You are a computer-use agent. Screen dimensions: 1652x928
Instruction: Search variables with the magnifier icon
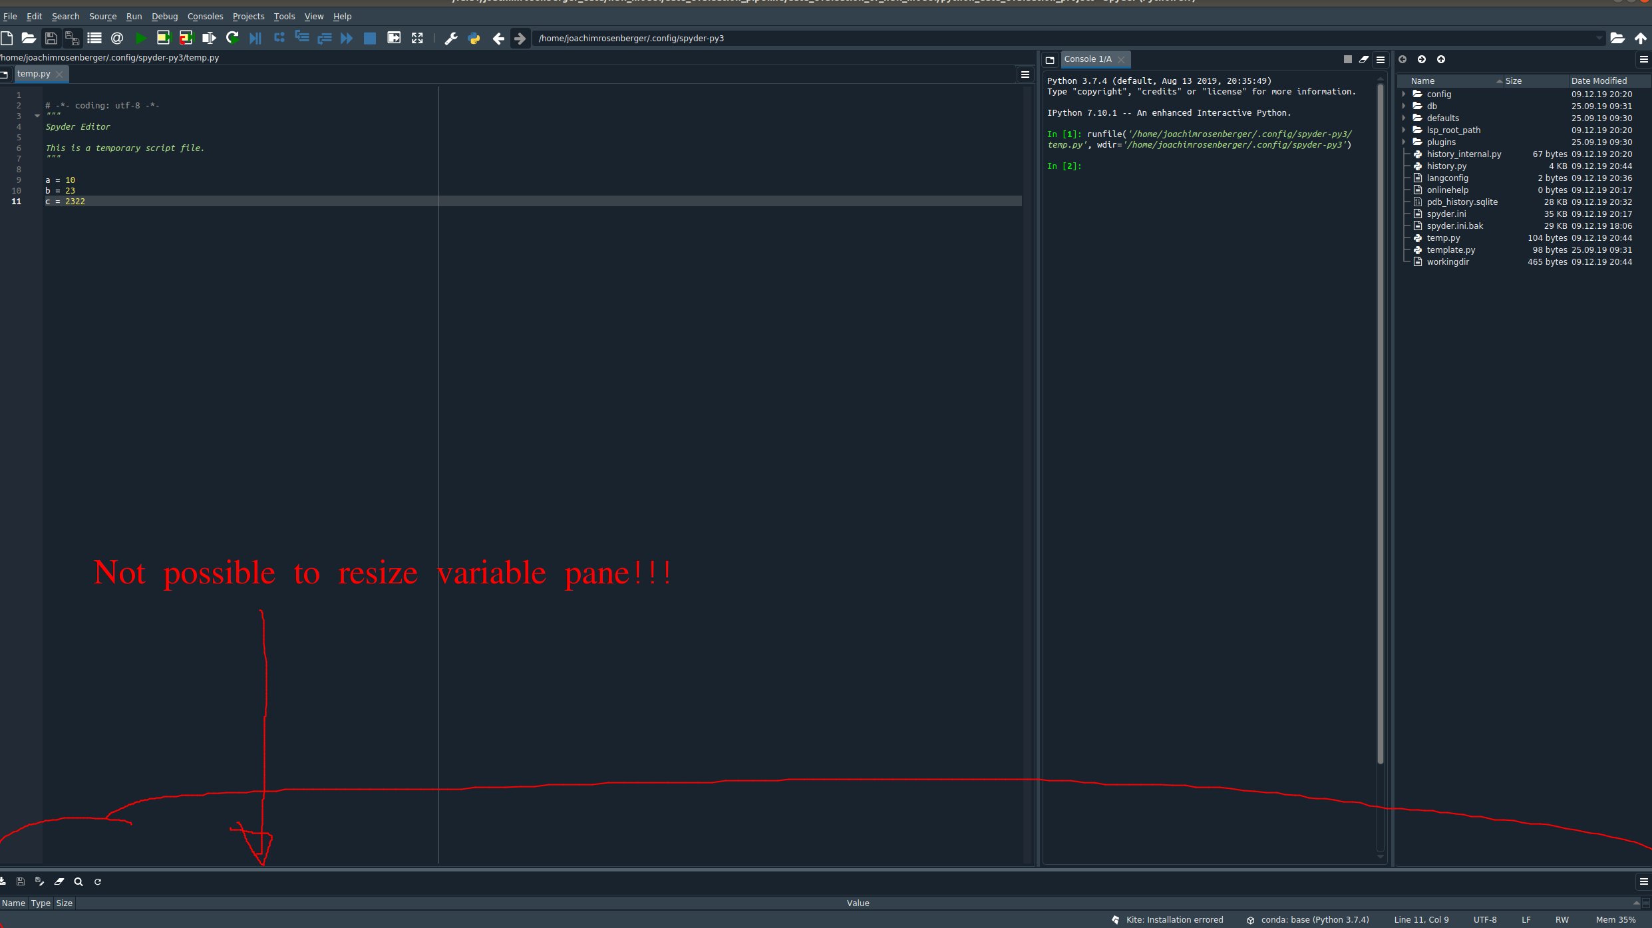click(x=79, y=881)
